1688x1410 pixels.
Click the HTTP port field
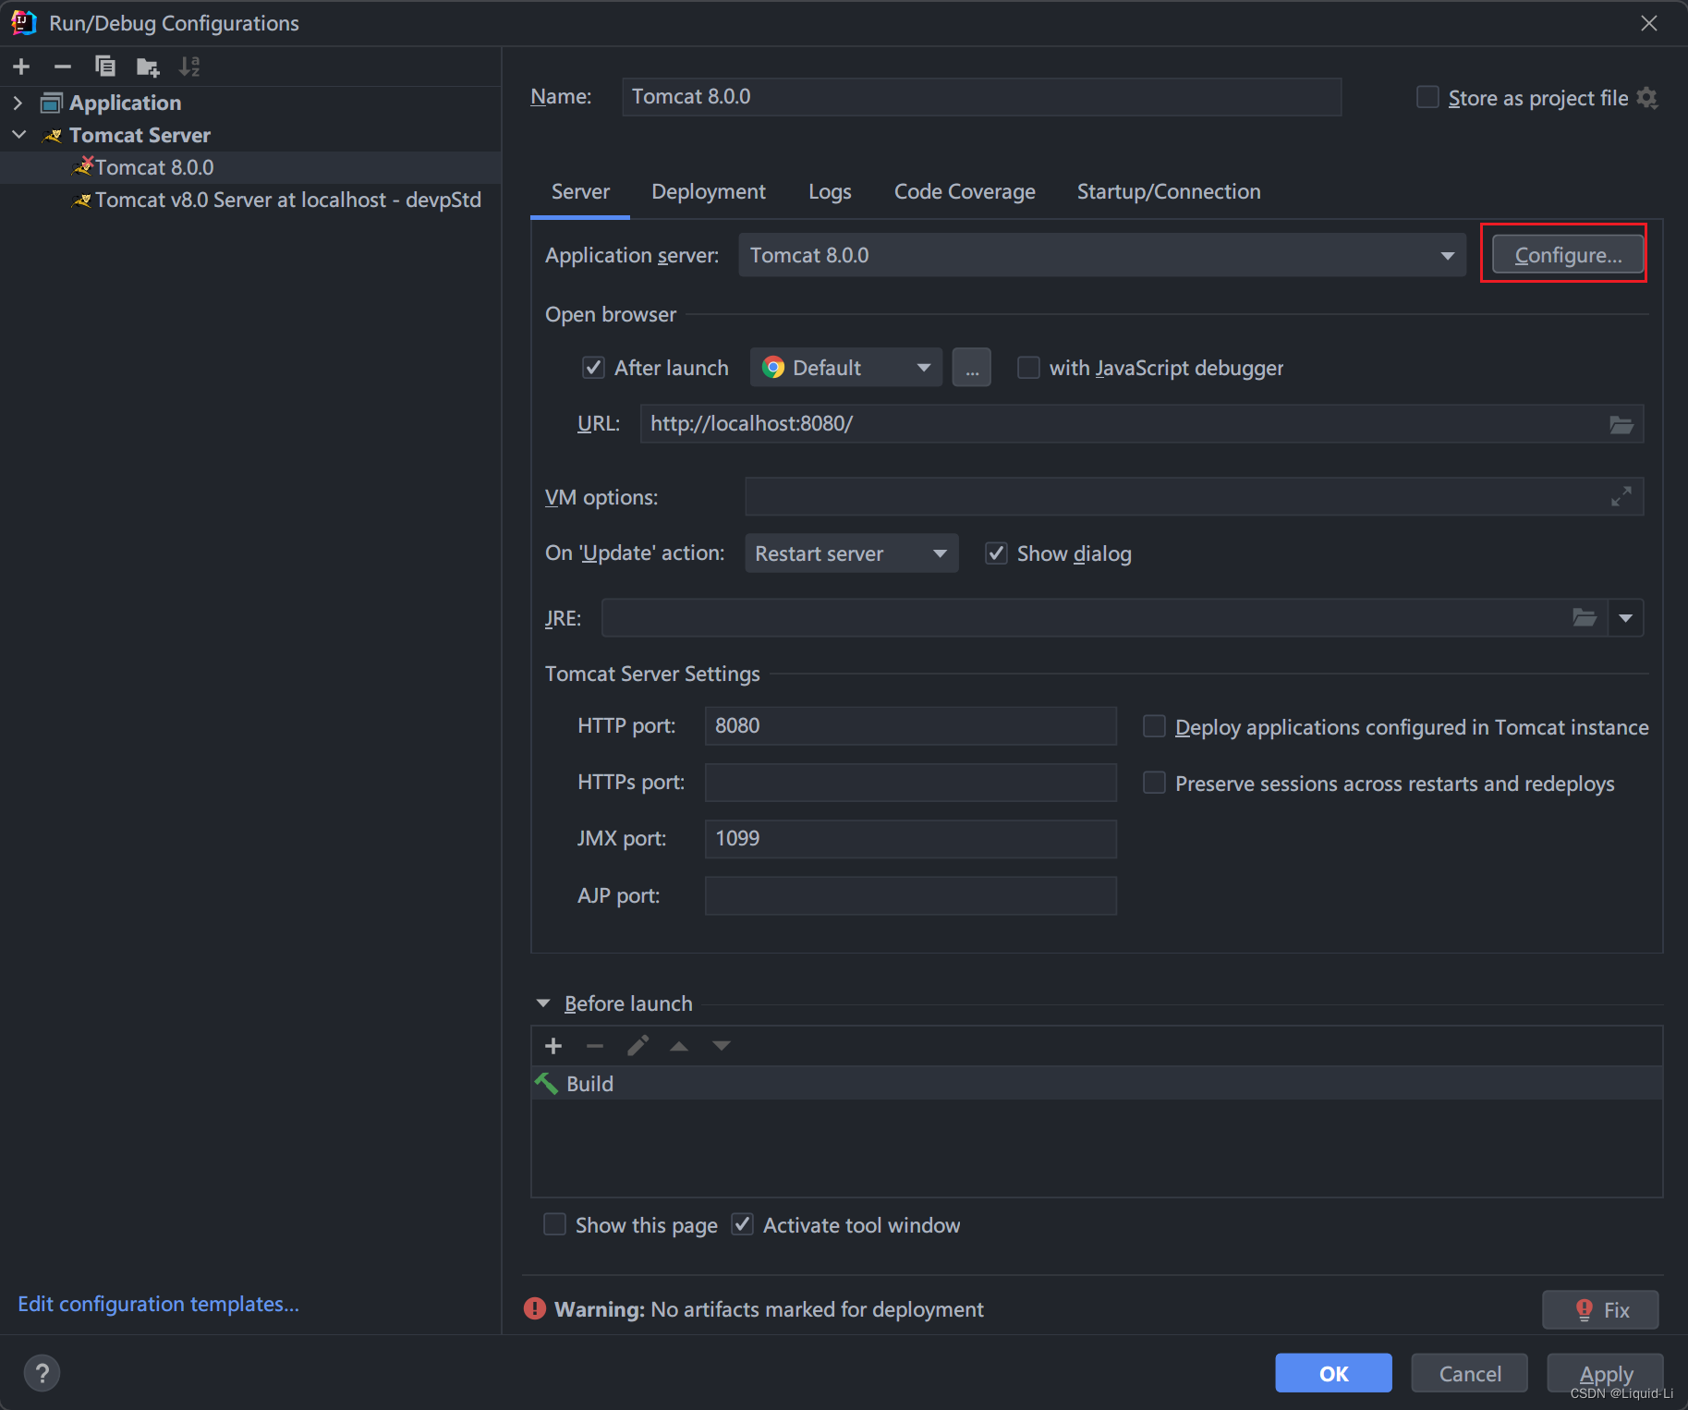[x=910, y=725]
